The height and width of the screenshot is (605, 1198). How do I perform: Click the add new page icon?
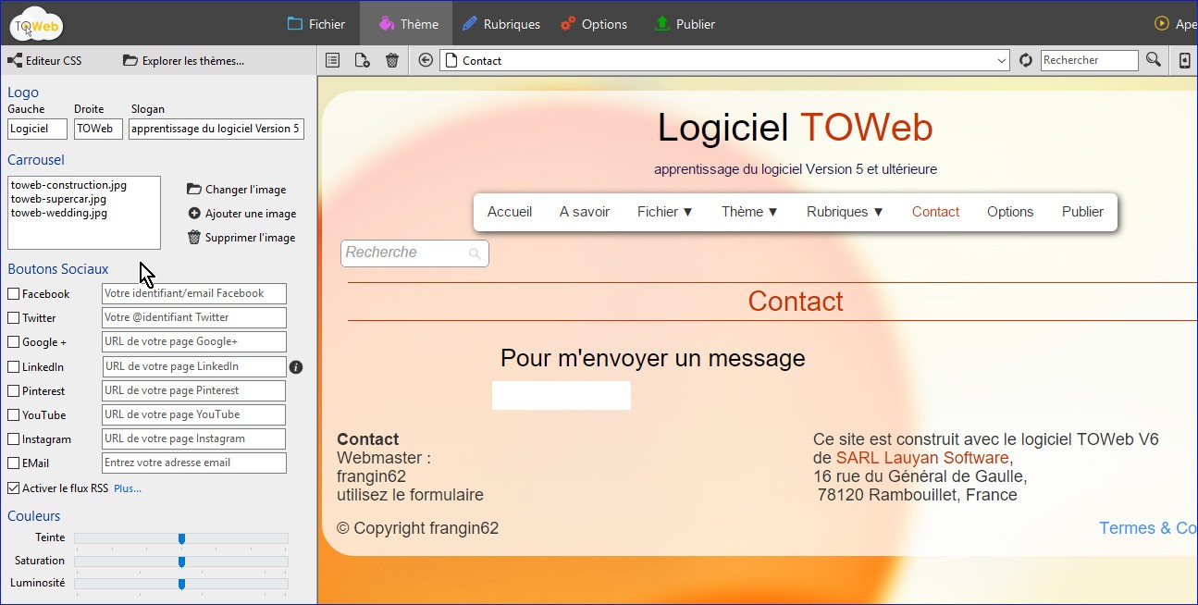pos(363,60)
